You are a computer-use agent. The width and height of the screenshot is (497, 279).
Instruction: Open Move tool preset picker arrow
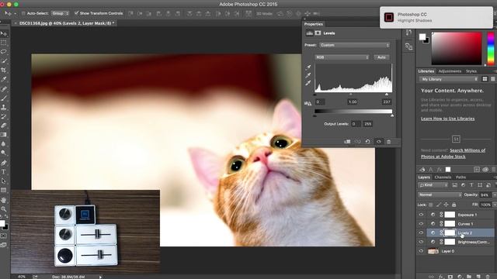pyautogui.click(x=15, y=14)
